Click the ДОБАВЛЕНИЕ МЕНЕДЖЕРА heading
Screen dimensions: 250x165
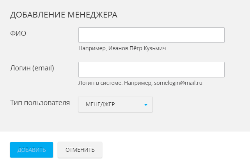pyautogui.click(x=64, y=15)
